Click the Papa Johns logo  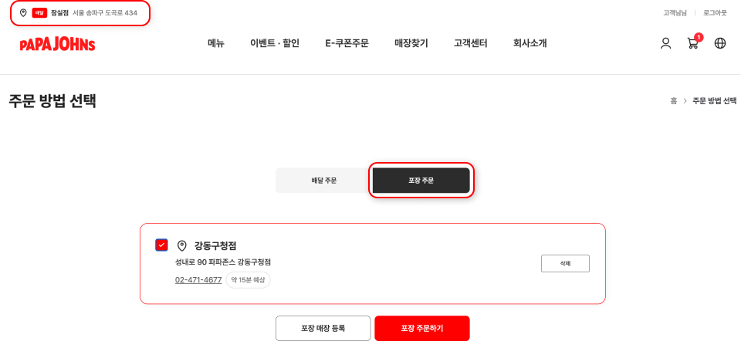click(57, 44)
